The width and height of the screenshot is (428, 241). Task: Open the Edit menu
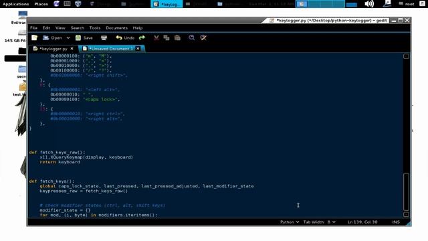click(46, 28)
